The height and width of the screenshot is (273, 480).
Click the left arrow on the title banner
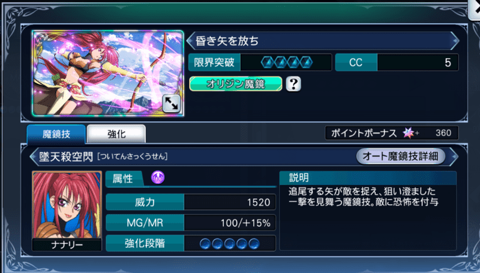(x=190, y=41)
